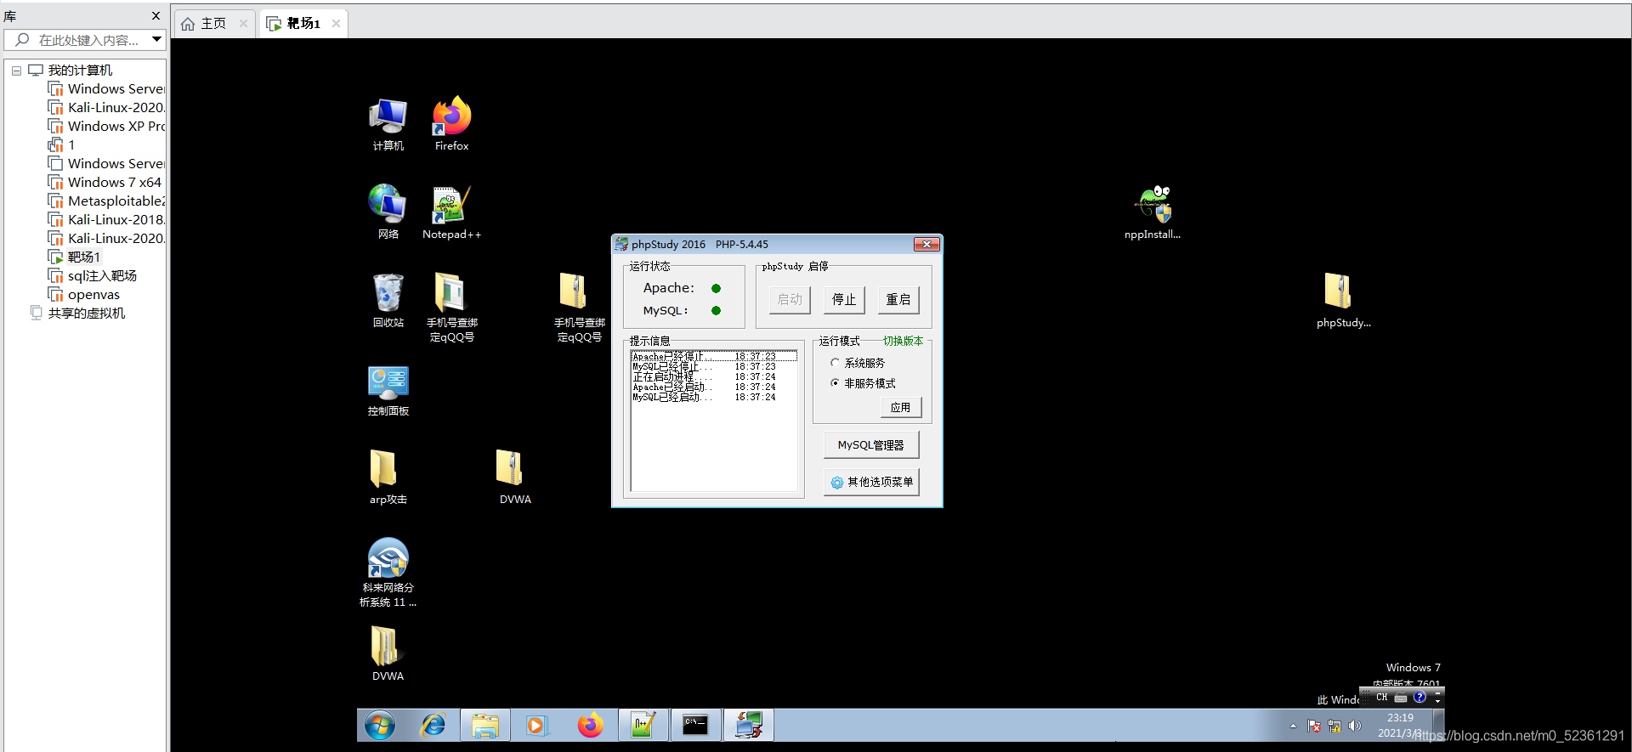
Task: Open the Windows Start menu
Action: point(380,726)
